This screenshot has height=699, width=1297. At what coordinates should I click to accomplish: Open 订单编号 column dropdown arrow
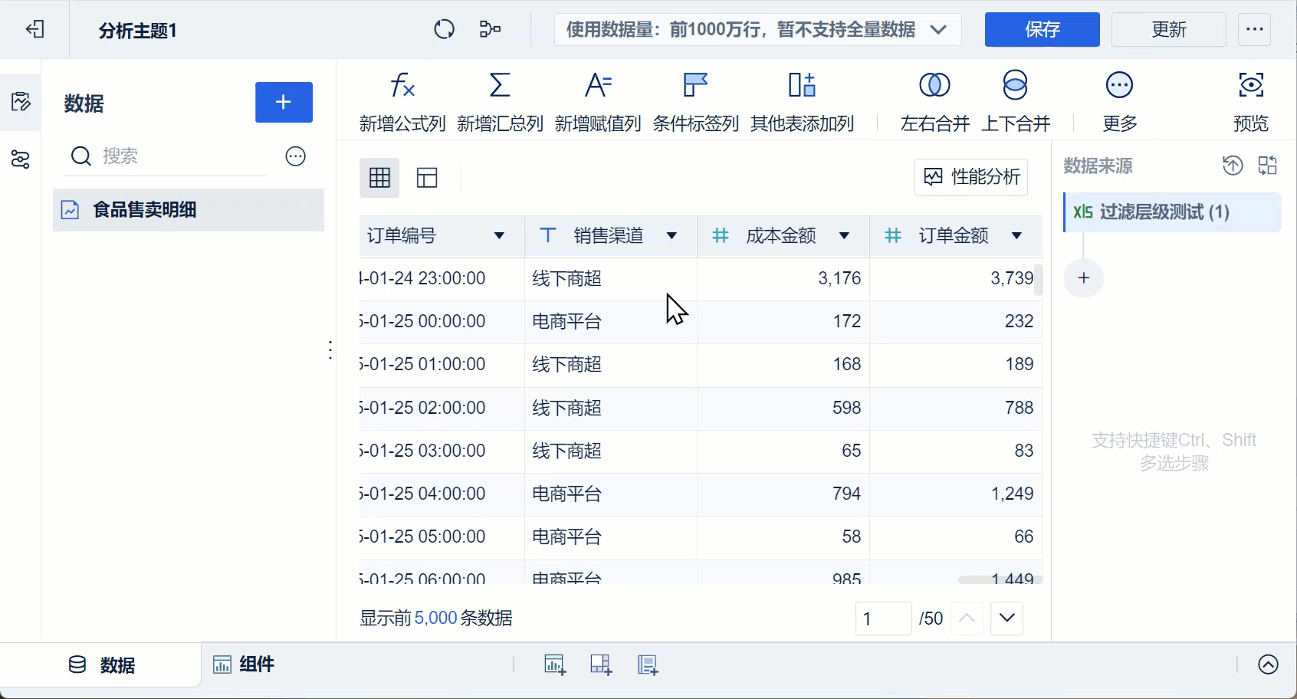499,236
